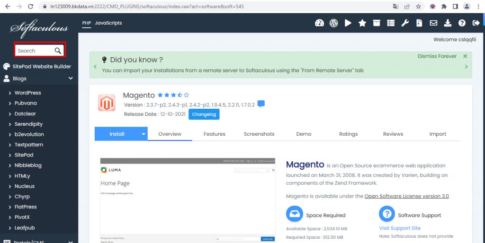Click Dismiss Forever link
Viewport: 485px width, 243px height.
(437, 56)
